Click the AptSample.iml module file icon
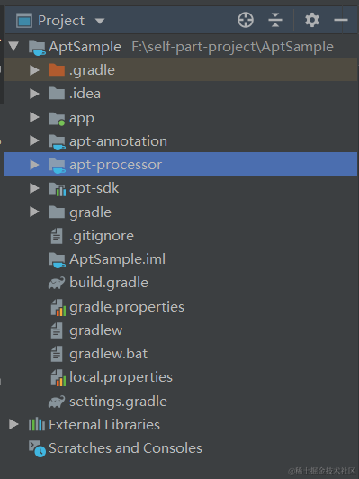Viewport: 359px width, 479px height. 57,260
